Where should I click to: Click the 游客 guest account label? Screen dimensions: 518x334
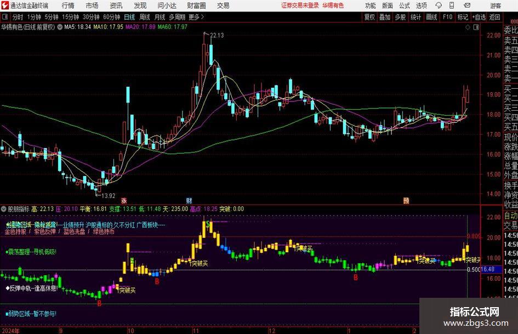click(x=496, y=5)
